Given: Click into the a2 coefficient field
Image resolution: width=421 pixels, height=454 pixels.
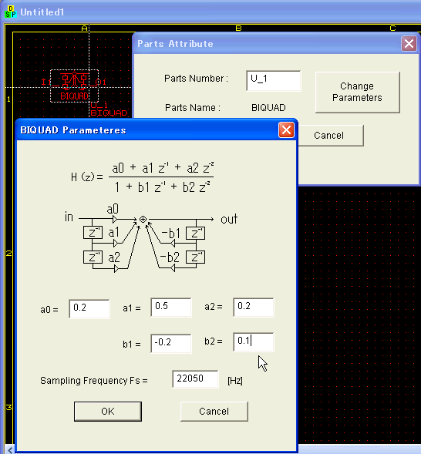Looking at the screenshot, I should [x=254, y=308].
